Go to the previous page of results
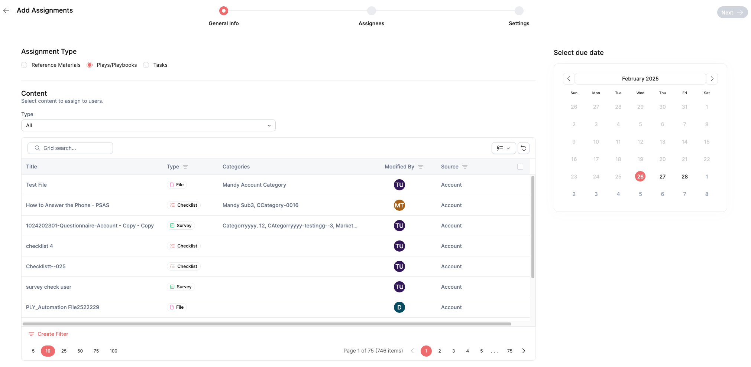This screenshot has height=367, width=751. 412,351
